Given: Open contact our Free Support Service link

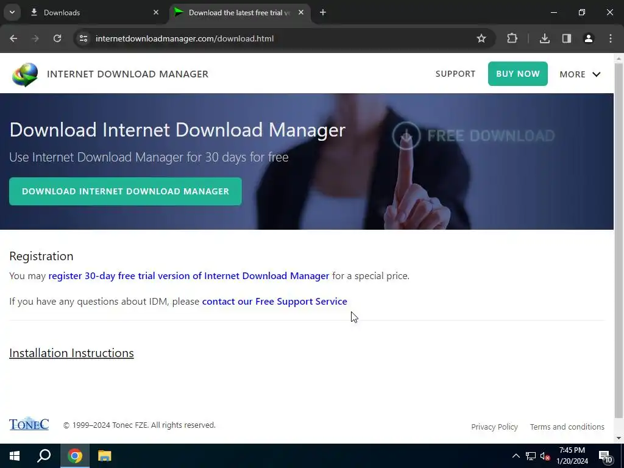Looking at the screenshot, I should [x=275, y=301].
